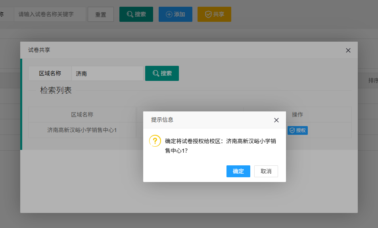Click the 试卷共享 dialog title text
The width and height of the screenshot is (378, 228).
tap(39, 50)
